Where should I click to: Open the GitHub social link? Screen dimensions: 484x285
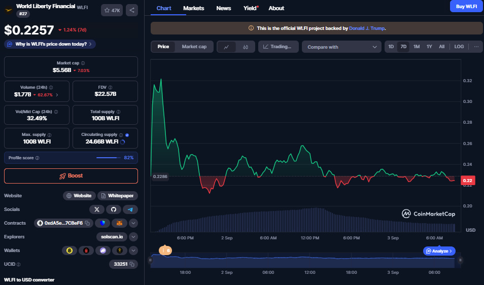click(x=114, y=209)
